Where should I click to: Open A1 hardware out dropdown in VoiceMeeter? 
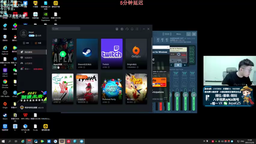click(158, 40)
